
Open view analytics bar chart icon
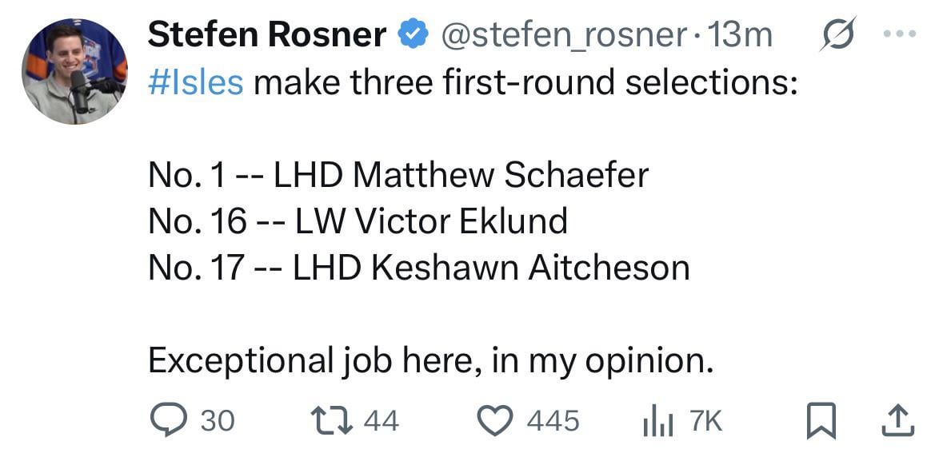[x=655, y=420]
